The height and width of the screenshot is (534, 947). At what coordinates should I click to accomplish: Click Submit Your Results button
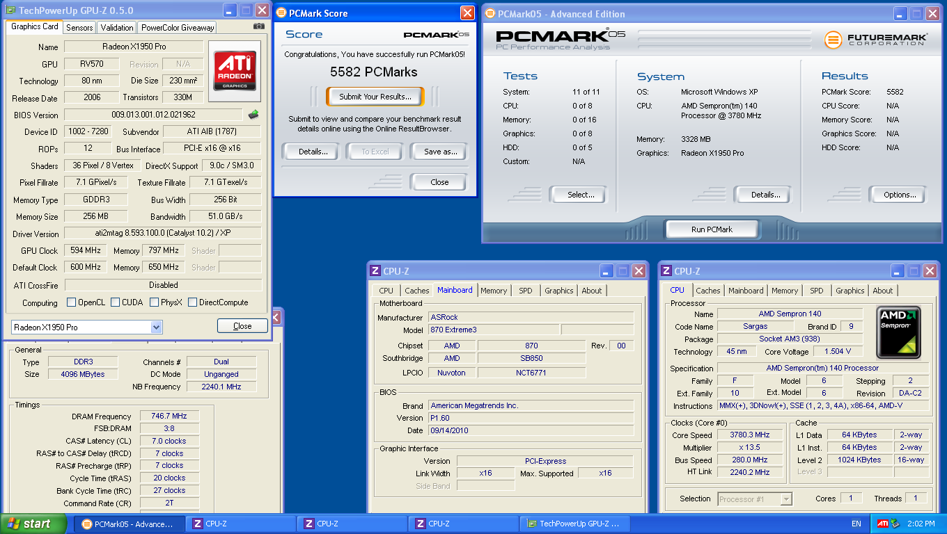tap(375, 97)
